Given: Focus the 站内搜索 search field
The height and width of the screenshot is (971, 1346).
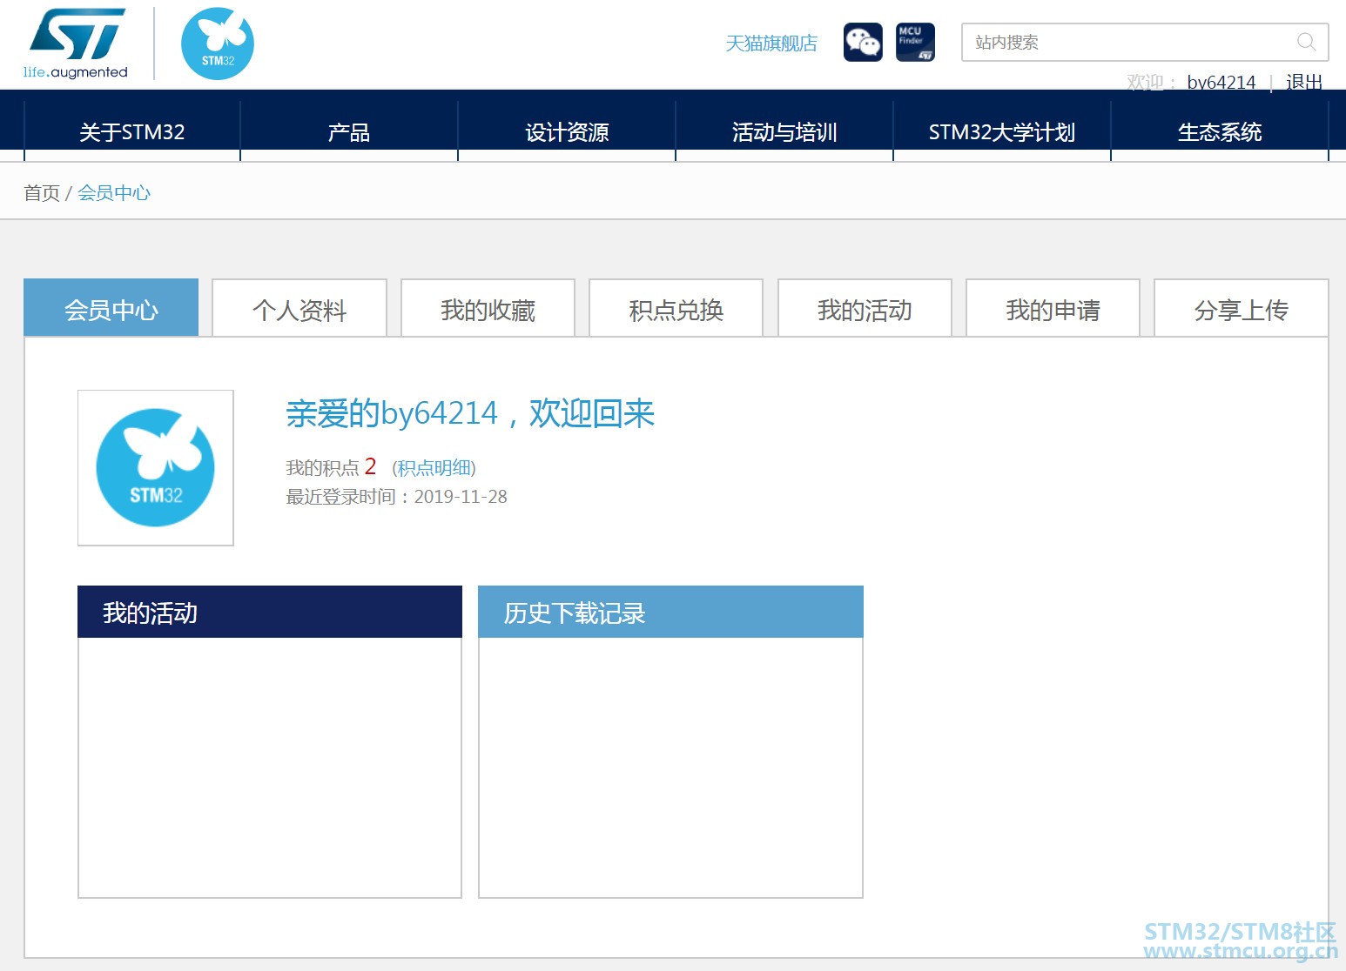Looking at the screenshot, I should click(x=1145, y=43).
